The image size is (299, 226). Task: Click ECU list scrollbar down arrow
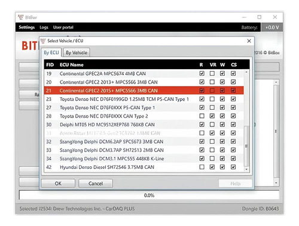(246, 169)
